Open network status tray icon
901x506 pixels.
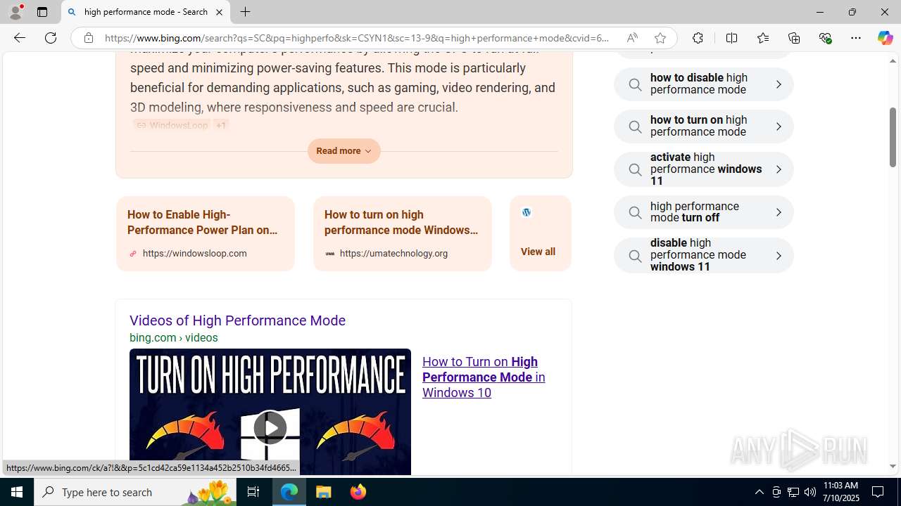(x=793, y=492)
